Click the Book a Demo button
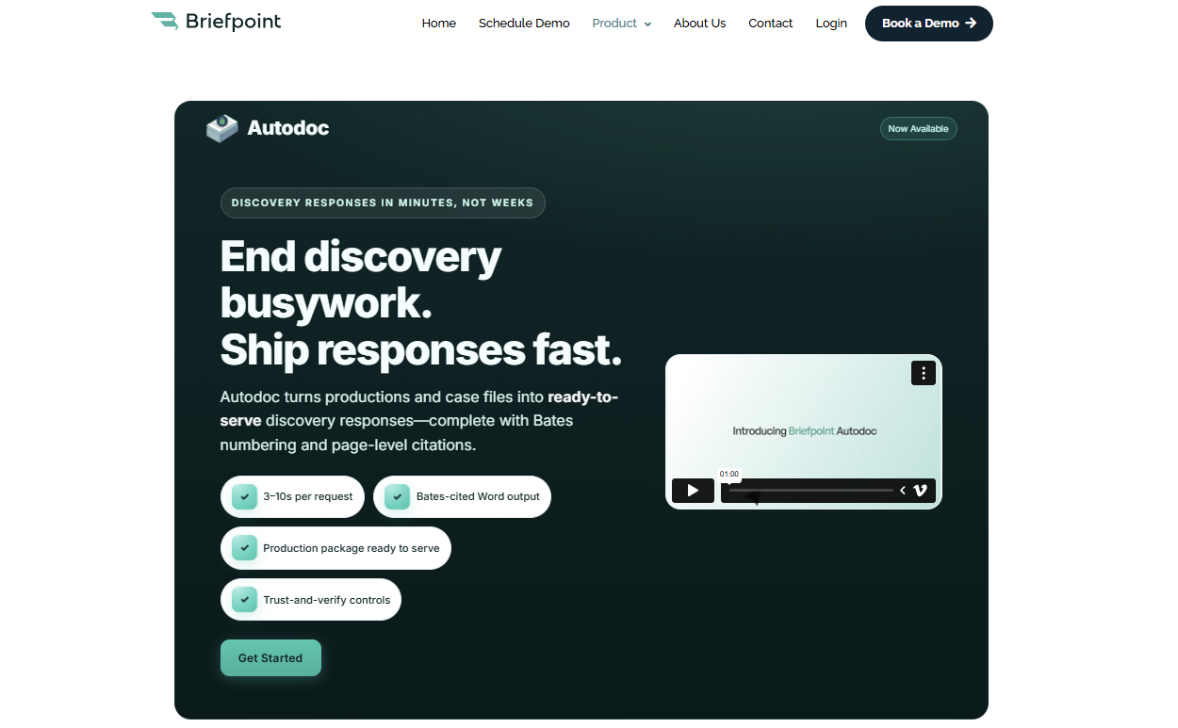The image size is (1178, 728). tap(928, 23)
